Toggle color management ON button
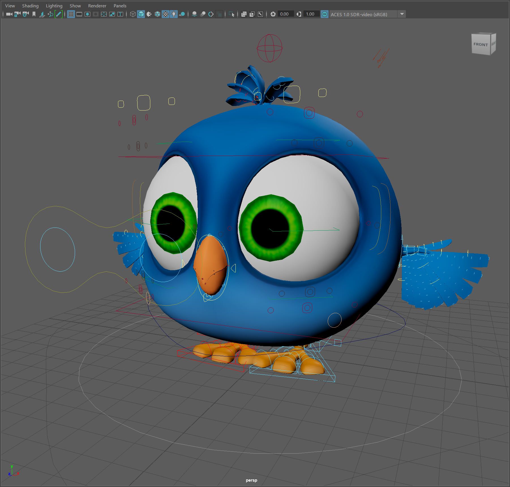Viewport: 510px width, 487px height. click(x=324, y=14)
